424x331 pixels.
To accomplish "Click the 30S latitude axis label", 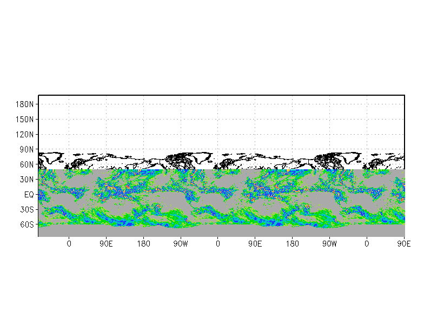I will 27,210.
